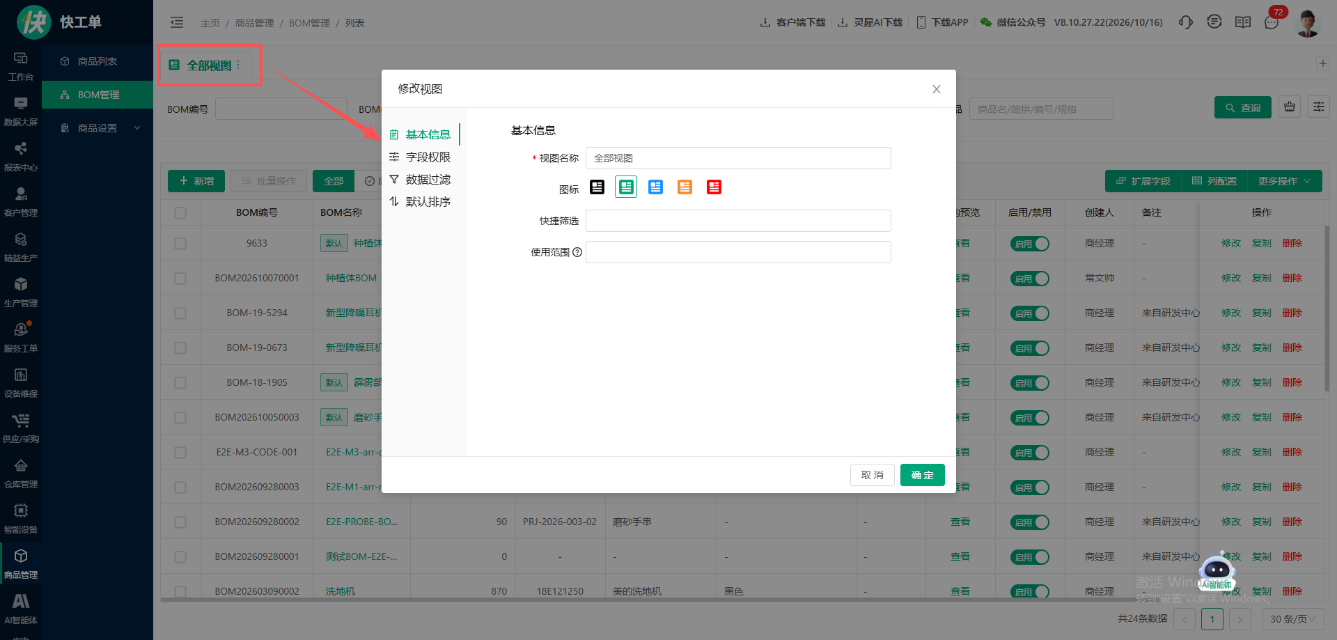Open the 全部视图 view options menu
The image size is (1337, 640).
click(x=238, y=65)
